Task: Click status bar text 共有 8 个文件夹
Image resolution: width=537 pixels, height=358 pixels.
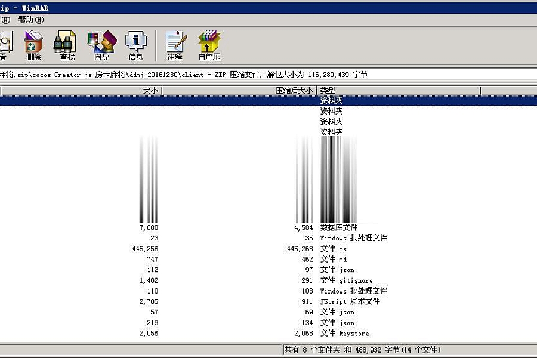Action: [312, 350]
